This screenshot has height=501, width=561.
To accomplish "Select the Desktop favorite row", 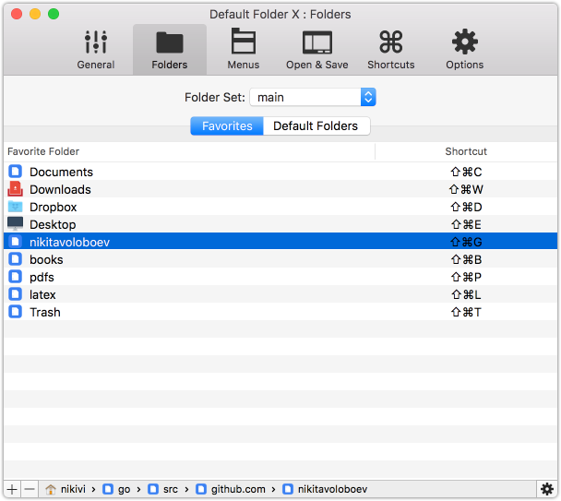I will tap(280, 224).
